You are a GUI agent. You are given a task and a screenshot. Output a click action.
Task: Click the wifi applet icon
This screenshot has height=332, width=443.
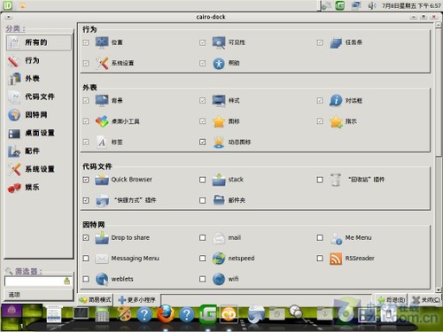coord(219,279)
